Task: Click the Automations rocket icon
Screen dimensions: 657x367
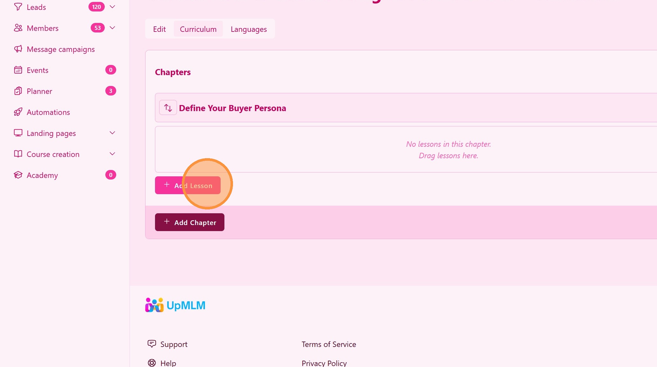Action: [x=18, y=112]
